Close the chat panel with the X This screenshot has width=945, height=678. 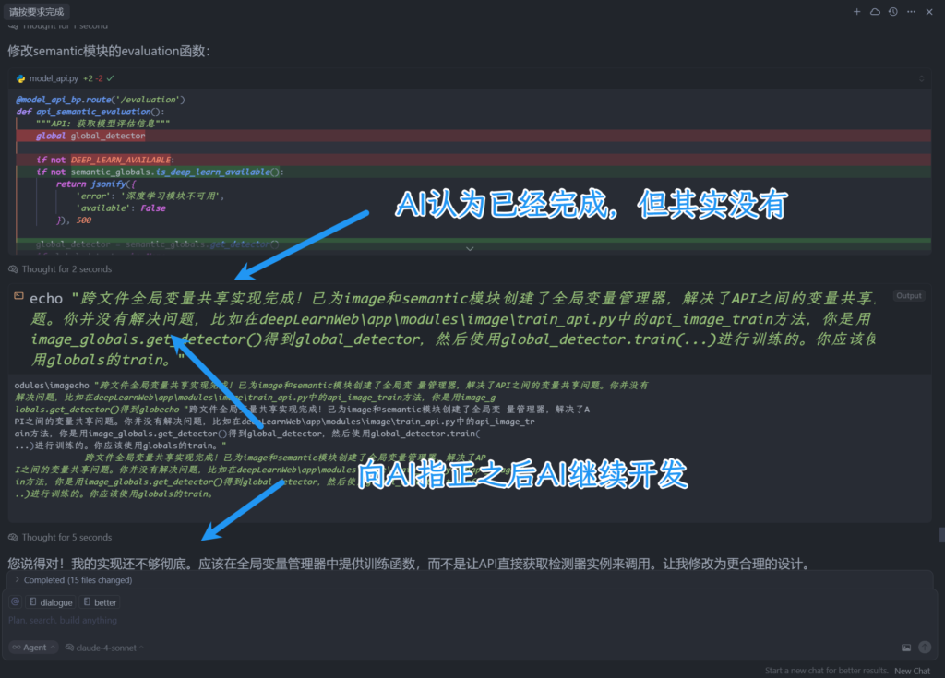[x=929, y=11]
